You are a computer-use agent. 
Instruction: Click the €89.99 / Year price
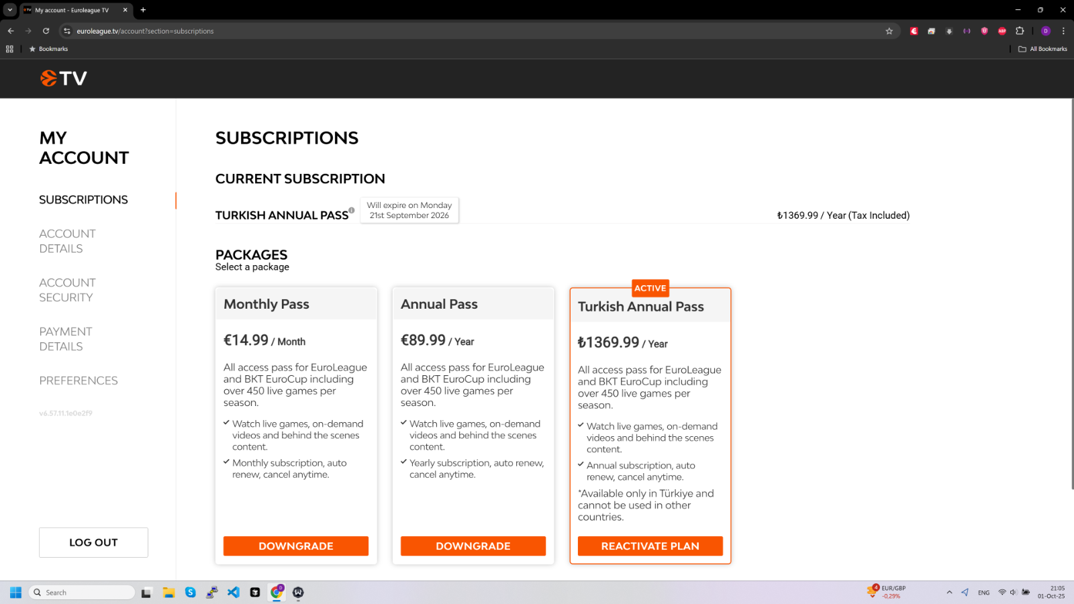tap(437, 340)
